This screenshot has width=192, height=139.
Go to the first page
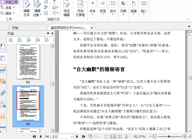[x=34, y=136]
